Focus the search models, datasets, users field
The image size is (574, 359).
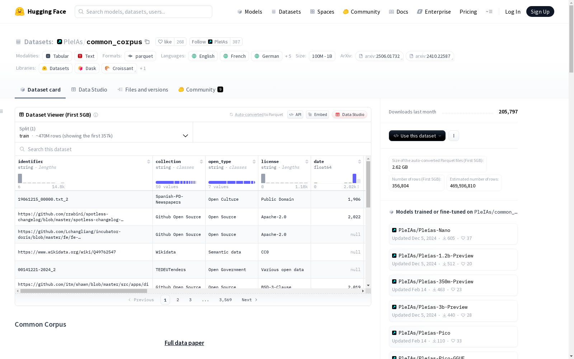pos(143,11)
